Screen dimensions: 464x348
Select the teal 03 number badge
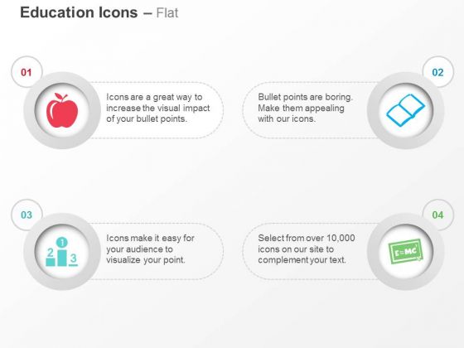pyautogui.click(x=27, y=215)
